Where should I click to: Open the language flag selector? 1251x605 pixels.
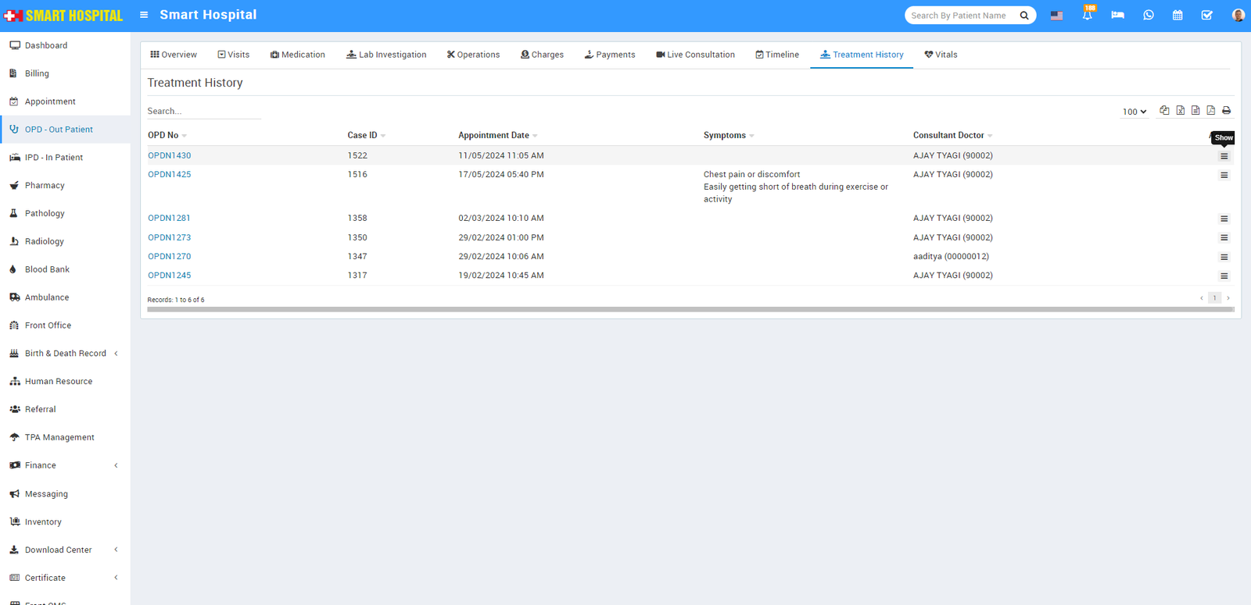pyautogui.click(x=1056, y=16)
